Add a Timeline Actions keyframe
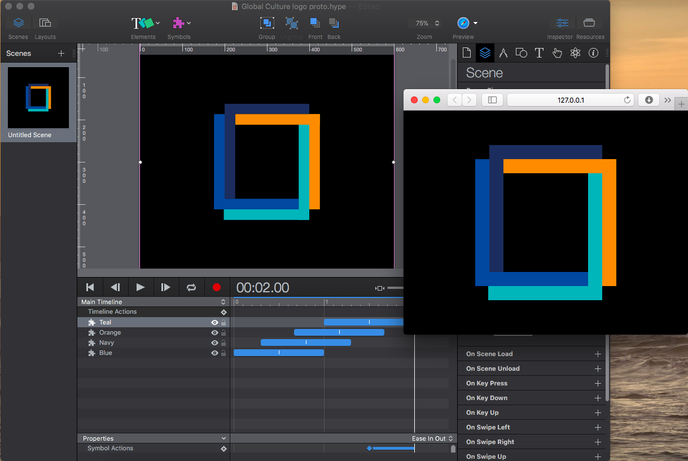This screenshot has width=688, height=461. [224, 312]
